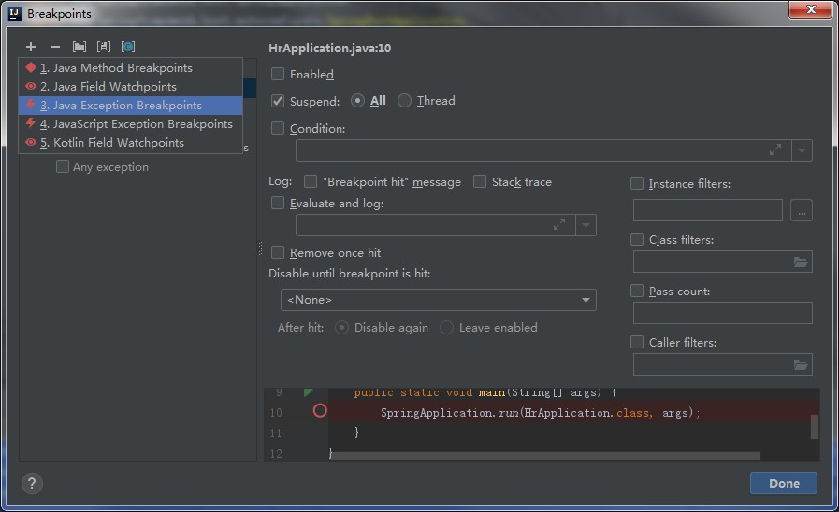839x512 pixels.
Task: Expand the Condition field editor icon
Action: click(774, 150)
